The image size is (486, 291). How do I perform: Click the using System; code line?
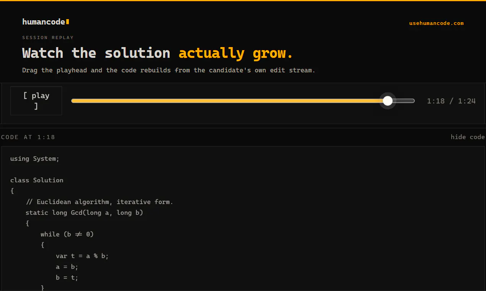pyautogui.click(x=35, y=159)
